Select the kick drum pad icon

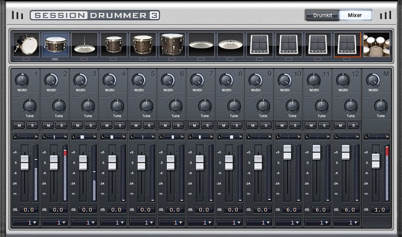click(x=26, y=45)
